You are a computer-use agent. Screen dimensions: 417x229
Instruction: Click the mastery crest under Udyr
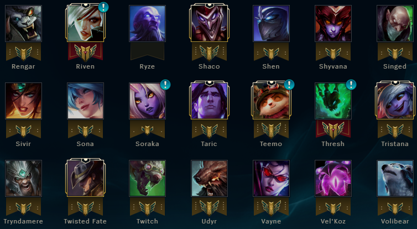coord(209,207)
